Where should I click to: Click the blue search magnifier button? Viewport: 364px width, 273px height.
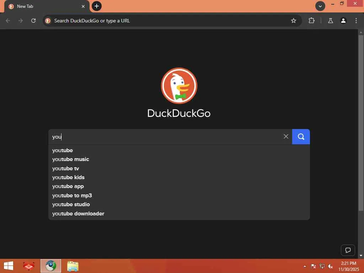(301, 136)
